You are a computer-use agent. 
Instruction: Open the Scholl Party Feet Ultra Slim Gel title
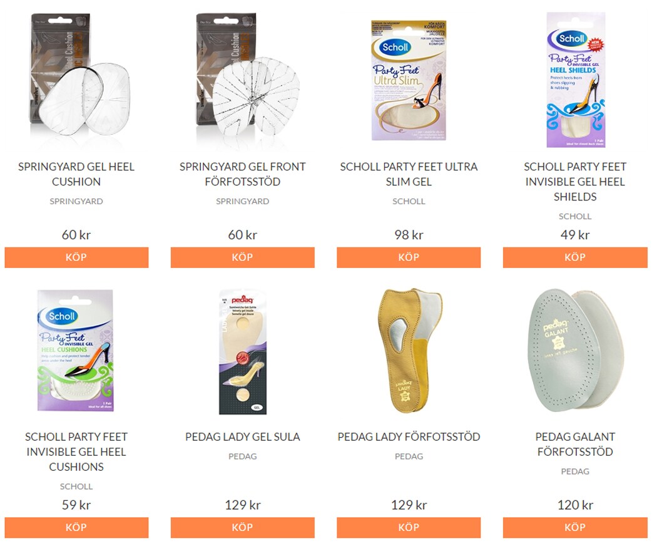coord(409,174)
